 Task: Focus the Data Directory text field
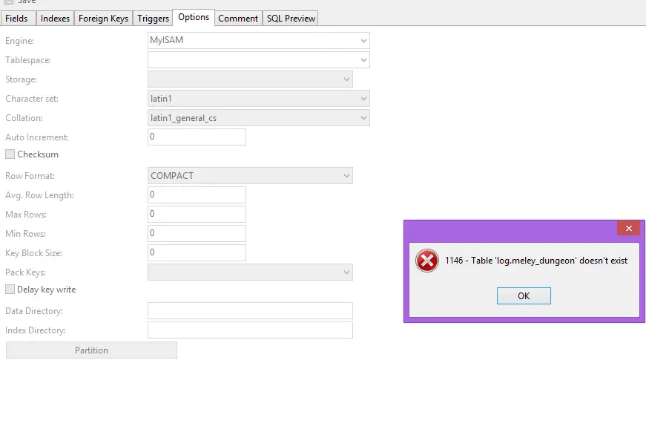(x=250, y=311)
